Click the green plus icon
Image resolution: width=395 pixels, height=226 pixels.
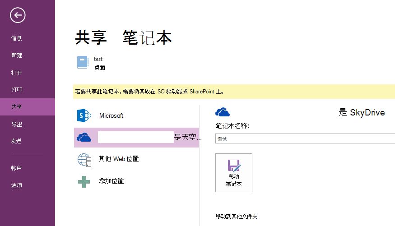point(84,182)
